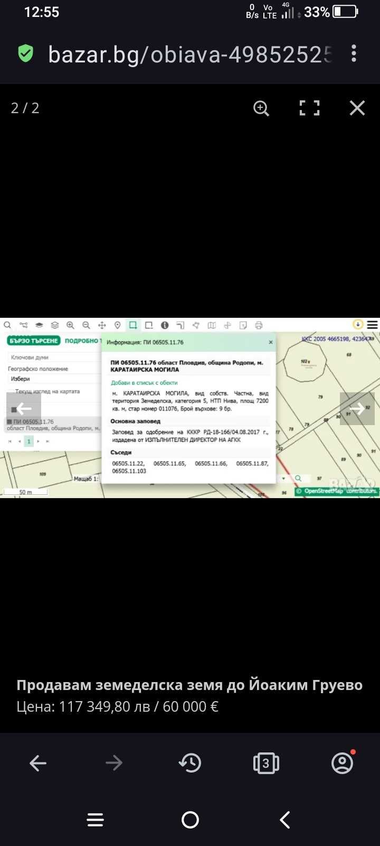Close the image gallery viewer

357,108
